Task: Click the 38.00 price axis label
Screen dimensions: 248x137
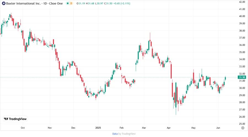Action: click(x=242, y=31)
